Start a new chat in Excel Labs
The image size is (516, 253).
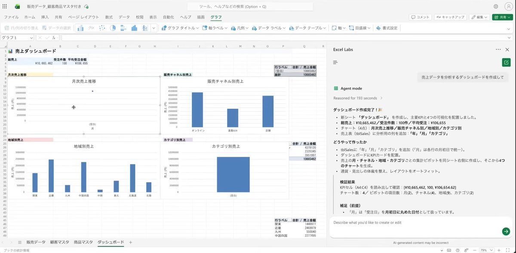coord(506,63)
